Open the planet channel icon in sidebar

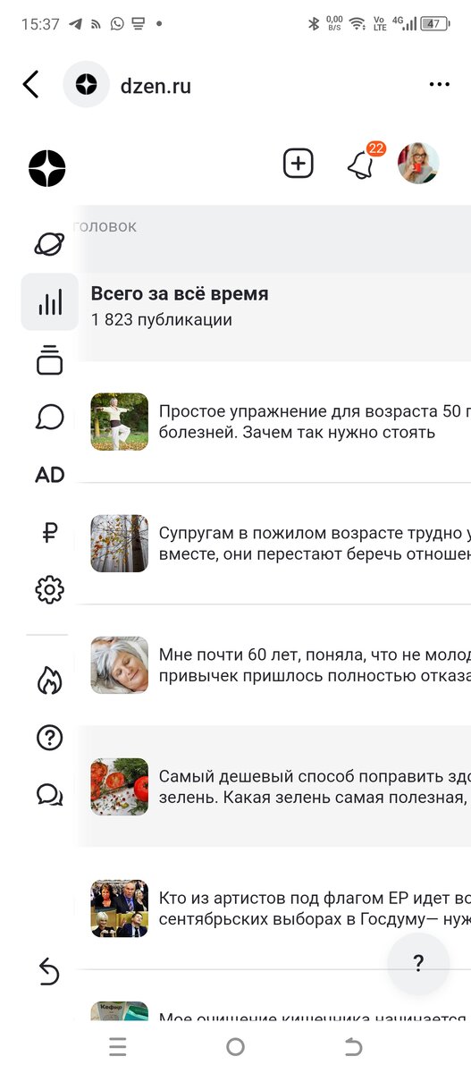49,243
